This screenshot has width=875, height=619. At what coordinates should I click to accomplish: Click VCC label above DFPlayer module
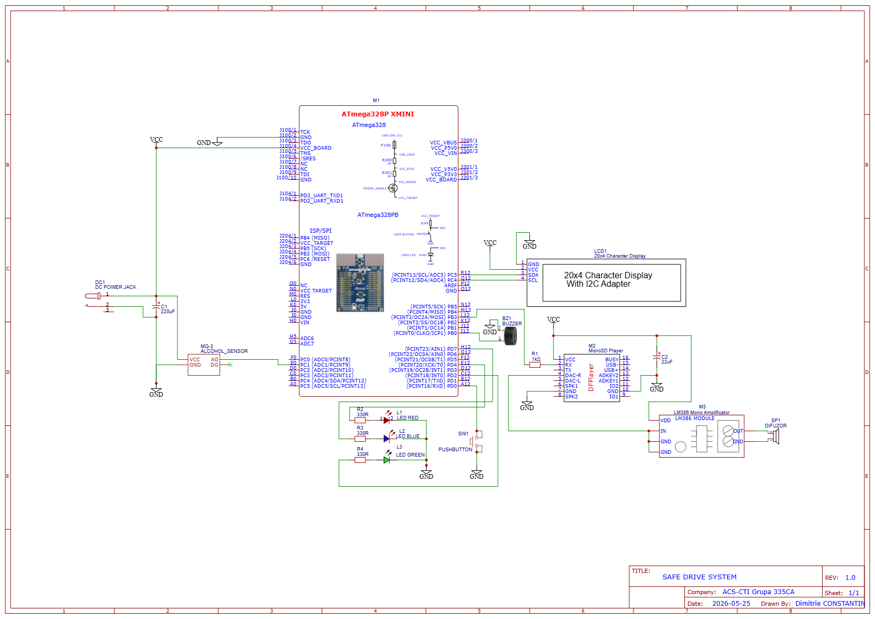click(x=553, y=320)
